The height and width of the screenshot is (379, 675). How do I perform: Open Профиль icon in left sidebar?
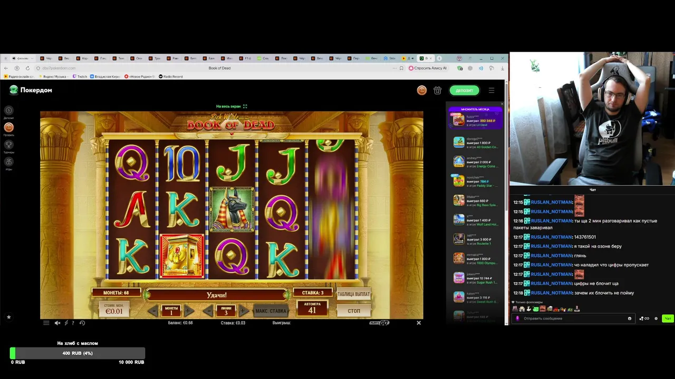click(8, 128)
